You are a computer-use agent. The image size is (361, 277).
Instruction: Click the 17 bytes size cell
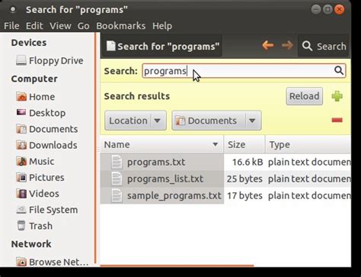coord(244,195)
